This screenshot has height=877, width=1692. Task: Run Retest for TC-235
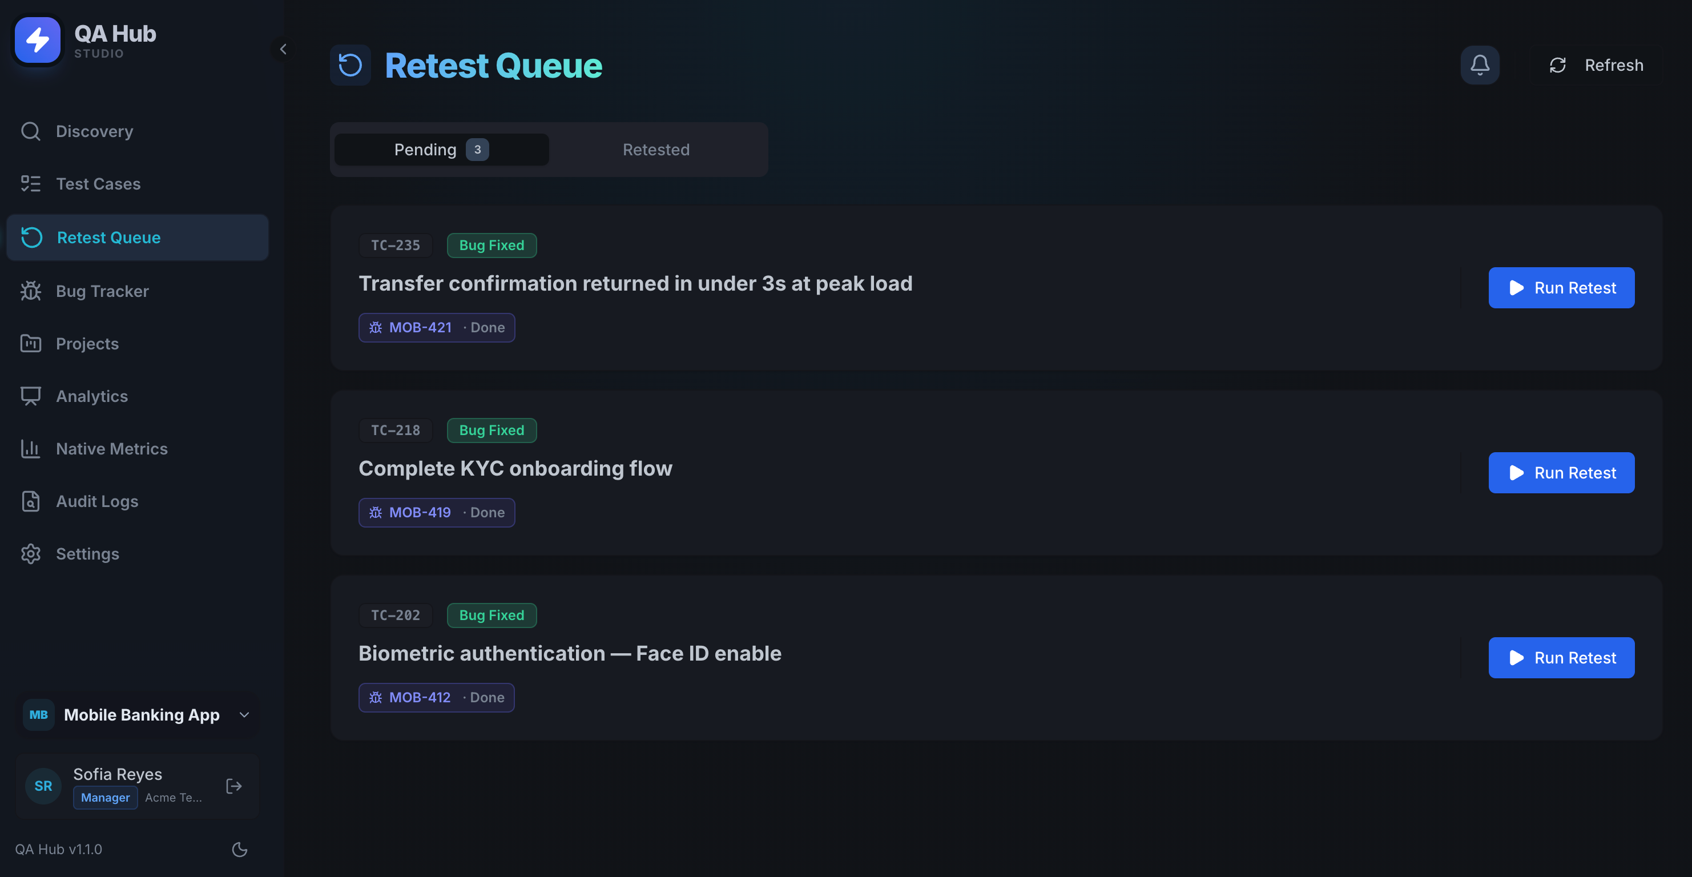tap(1561, 288)
